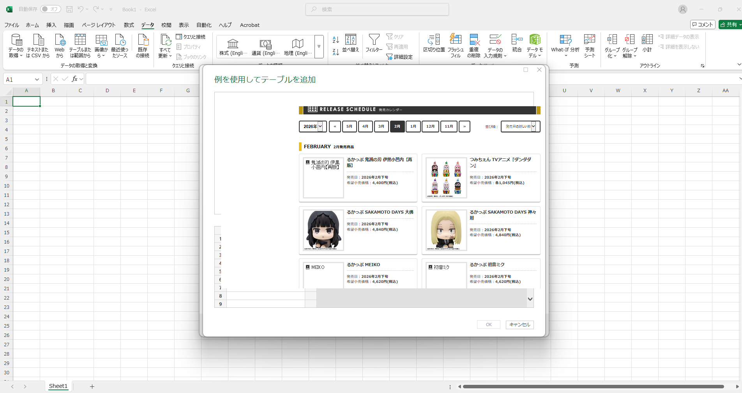Click the 共有 (Share) button
This screenshot has height=393, width=742.
pyautogui.click(x=730, y=25)
